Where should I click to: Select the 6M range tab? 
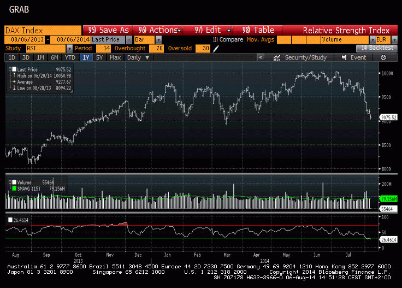[55, 57]
